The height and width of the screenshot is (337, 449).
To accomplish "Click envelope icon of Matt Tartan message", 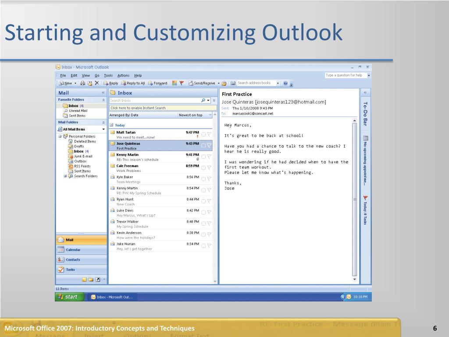I will point(113,133).
